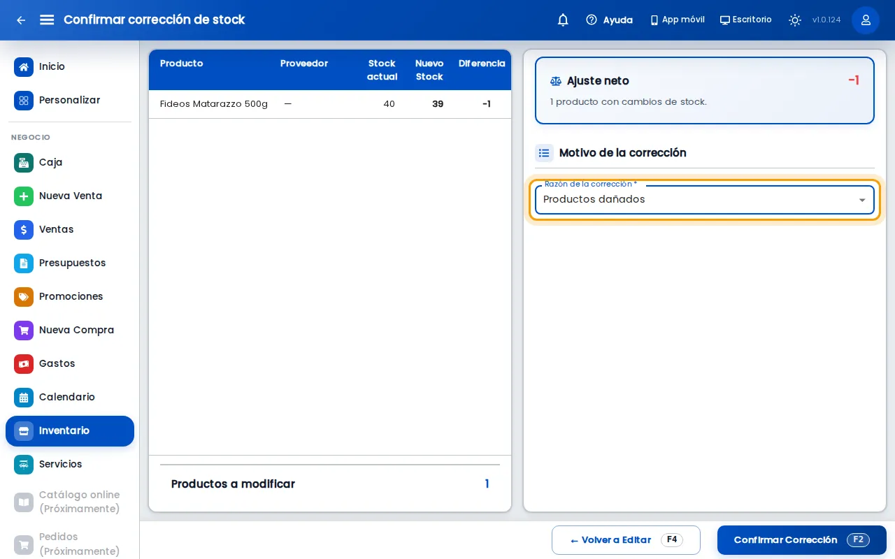Viewport: 895px width, 559px height.
Task: Click Confirmar Corrección button
Action: point(802,540)
